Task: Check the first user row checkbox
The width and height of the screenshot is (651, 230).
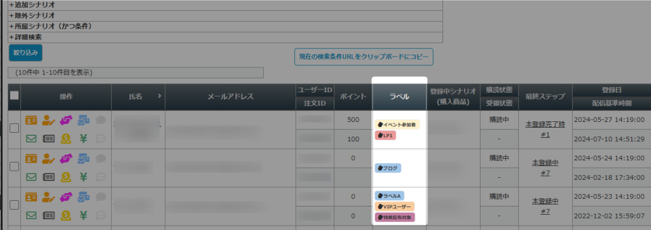Action: point(14,128)
